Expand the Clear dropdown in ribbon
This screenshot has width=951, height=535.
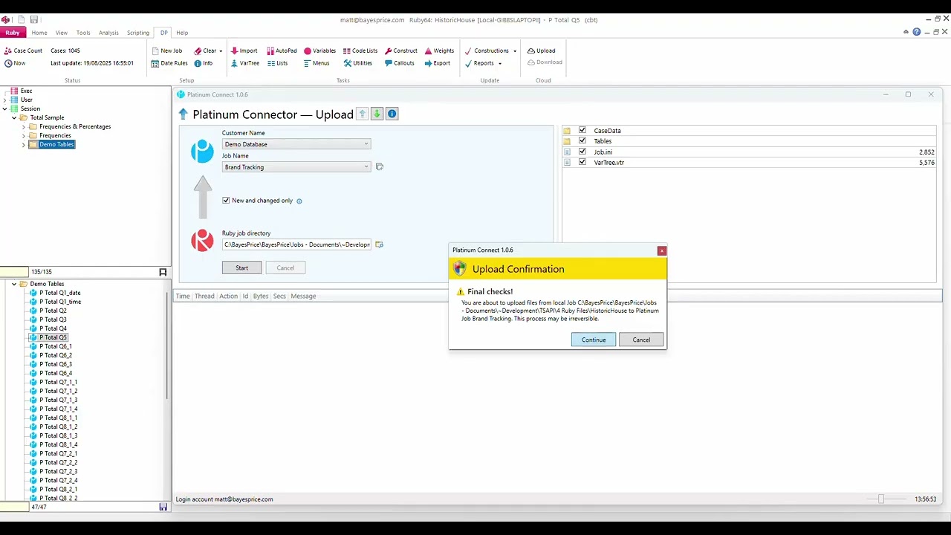coord(221,51)
